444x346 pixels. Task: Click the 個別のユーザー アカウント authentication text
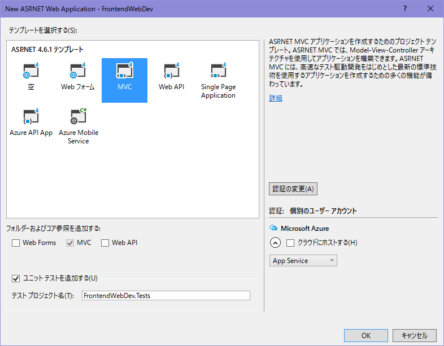pos(323,211)
